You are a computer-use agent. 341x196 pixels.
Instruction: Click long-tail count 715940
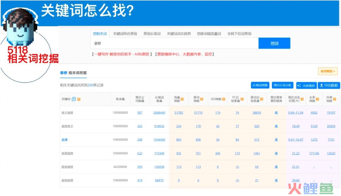pyautogui.click(x=159, y=153)
